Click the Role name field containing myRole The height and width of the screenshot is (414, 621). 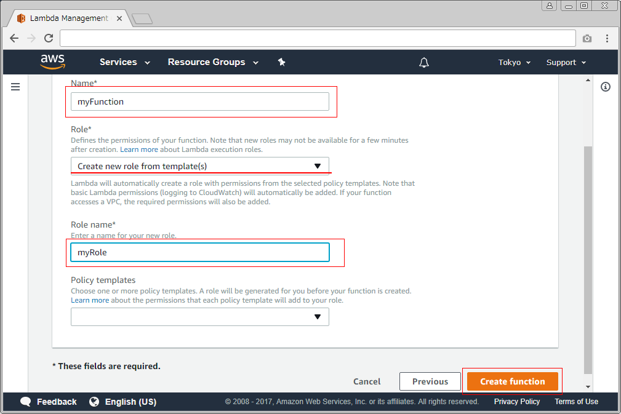(x=200, y=252)
